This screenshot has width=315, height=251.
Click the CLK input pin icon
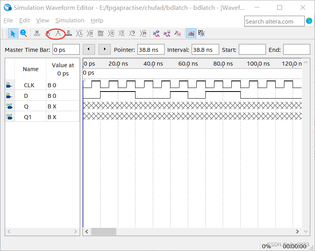(9, 85)
